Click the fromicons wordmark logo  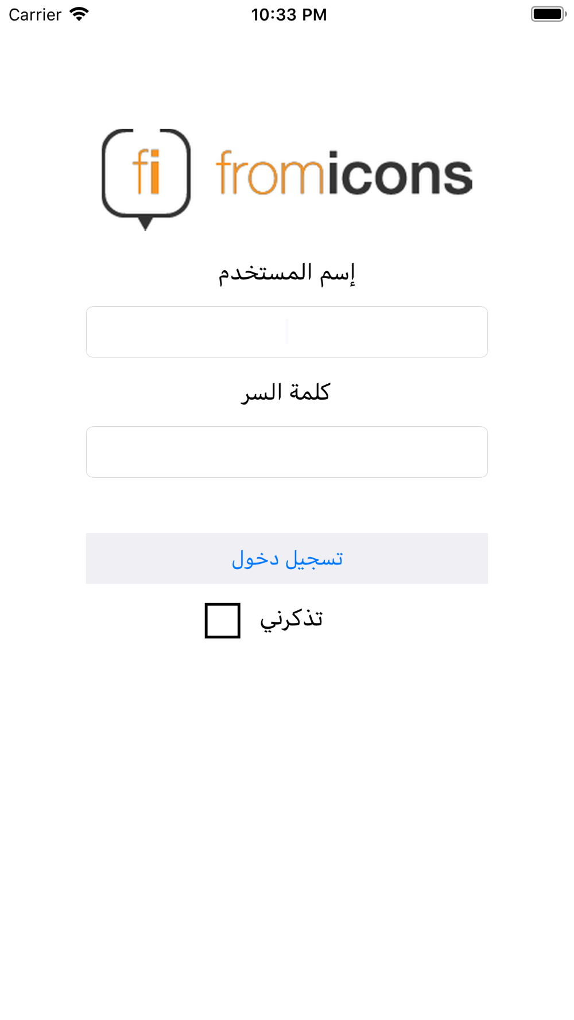(344, 173)
